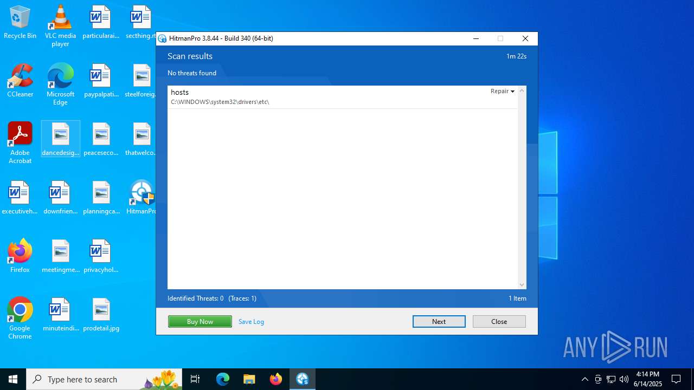Select the minuteindi Word document icon
The image size is (694, 390).
[x=60, y=315]
